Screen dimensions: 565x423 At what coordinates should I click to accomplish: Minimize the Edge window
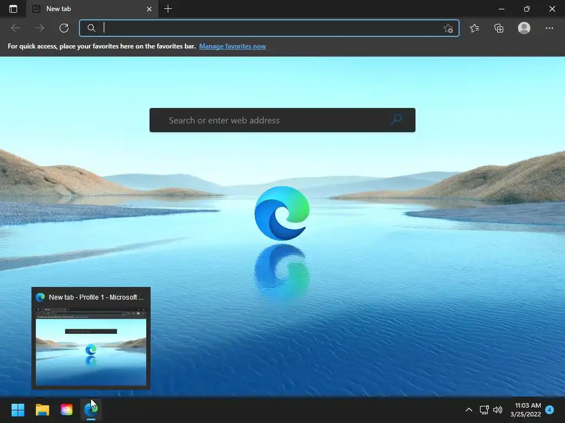pos(501,9)
